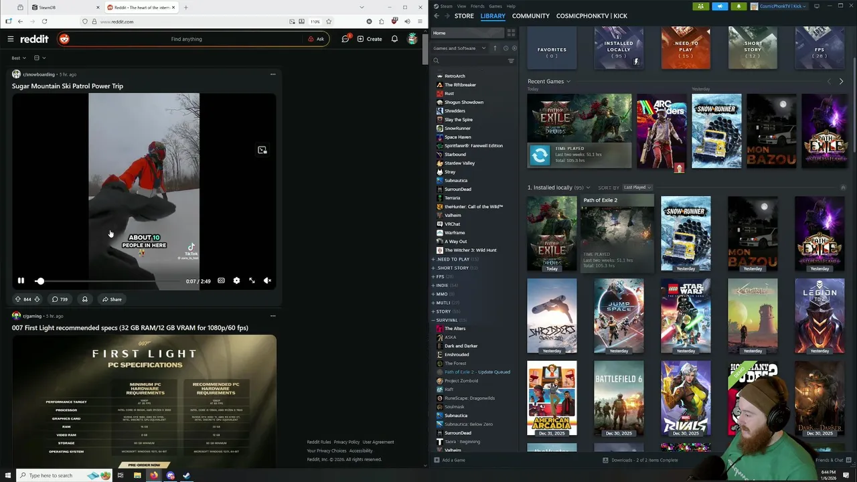
Task: Click the Ask button in Reddit search
Action: [316, 39]
